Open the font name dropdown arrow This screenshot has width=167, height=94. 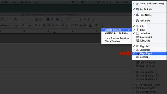tap(16, 26)
